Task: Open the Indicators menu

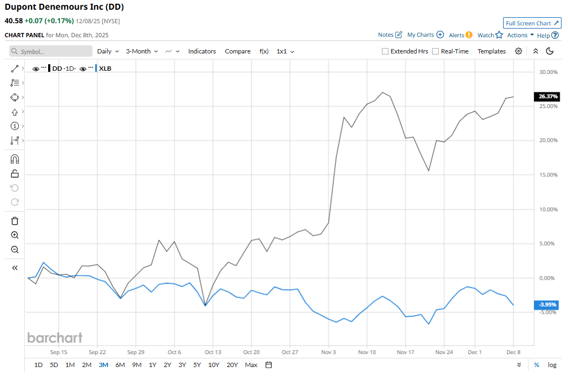Action: coord(202,51)
